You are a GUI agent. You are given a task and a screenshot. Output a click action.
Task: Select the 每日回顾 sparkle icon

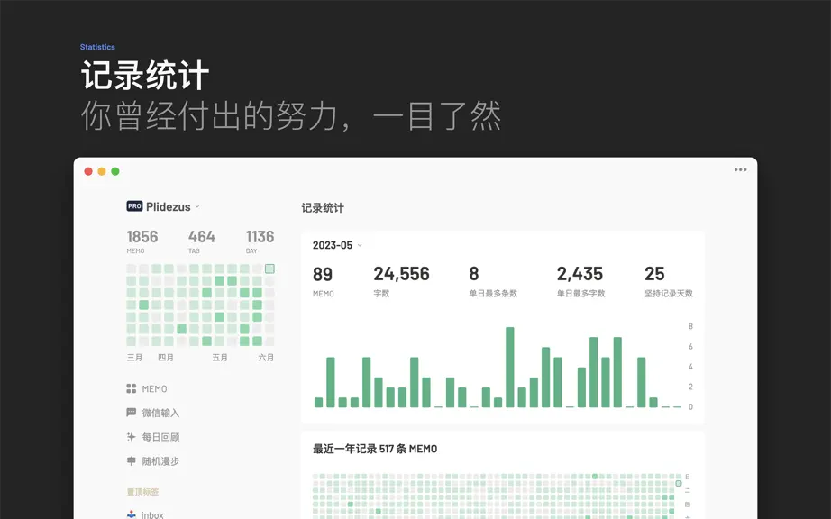132,437
